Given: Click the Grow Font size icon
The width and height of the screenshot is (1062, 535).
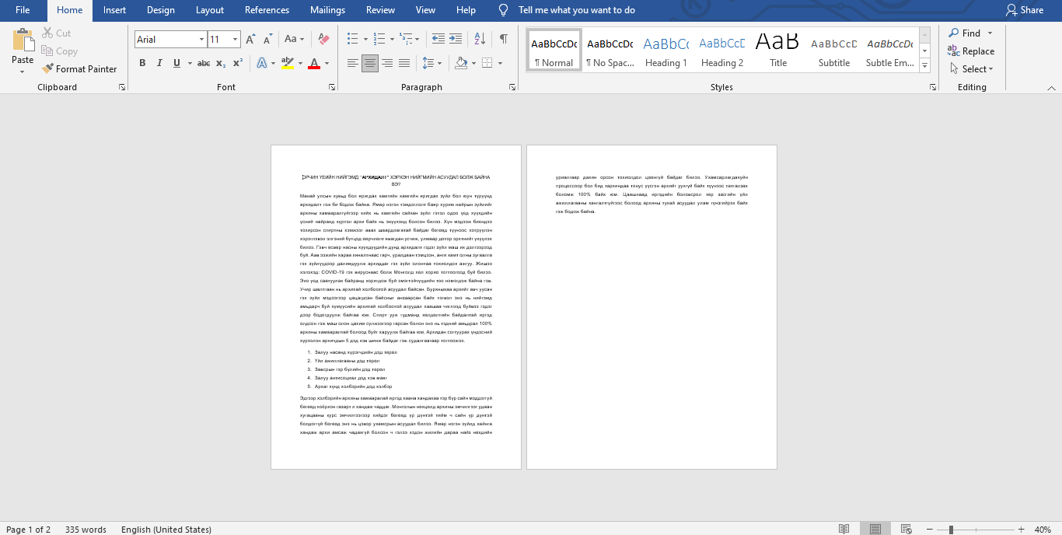Looking at the screenshot, I should (x=250, y=39).
